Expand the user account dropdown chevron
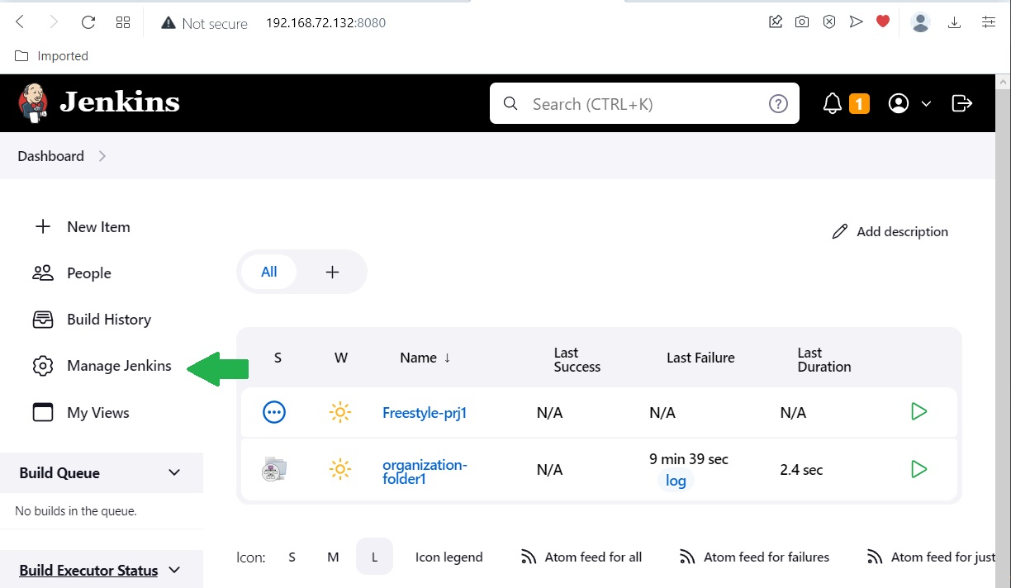 point(926,104)
